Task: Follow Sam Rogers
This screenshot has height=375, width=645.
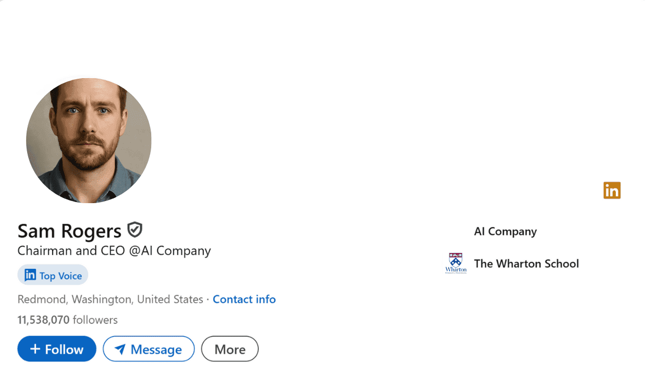Action: pyautogui.click(x=57, y=348)
